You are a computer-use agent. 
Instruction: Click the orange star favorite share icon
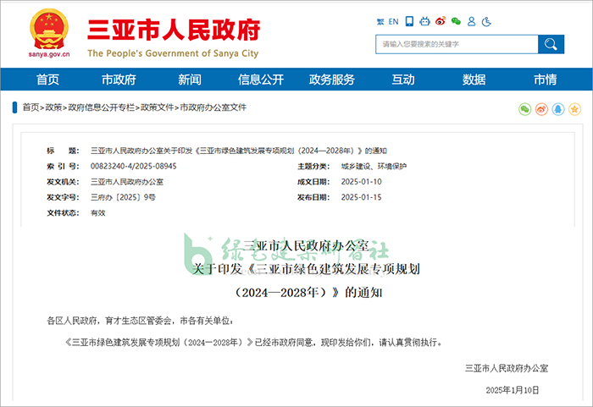(574, 109)
